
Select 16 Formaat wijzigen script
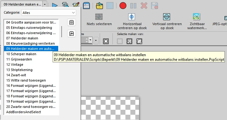[31, 86]
